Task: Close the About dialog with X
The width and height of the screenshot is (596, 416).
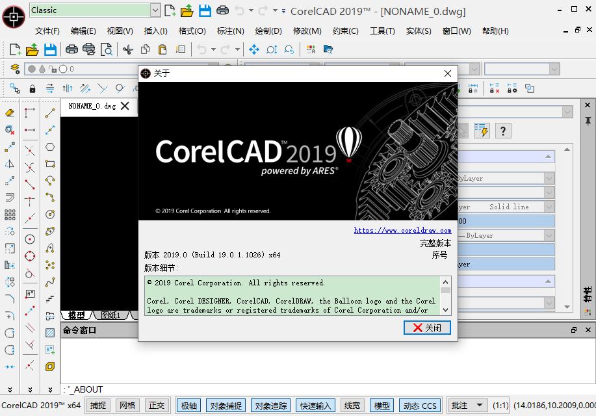Action: coord(448,73)
